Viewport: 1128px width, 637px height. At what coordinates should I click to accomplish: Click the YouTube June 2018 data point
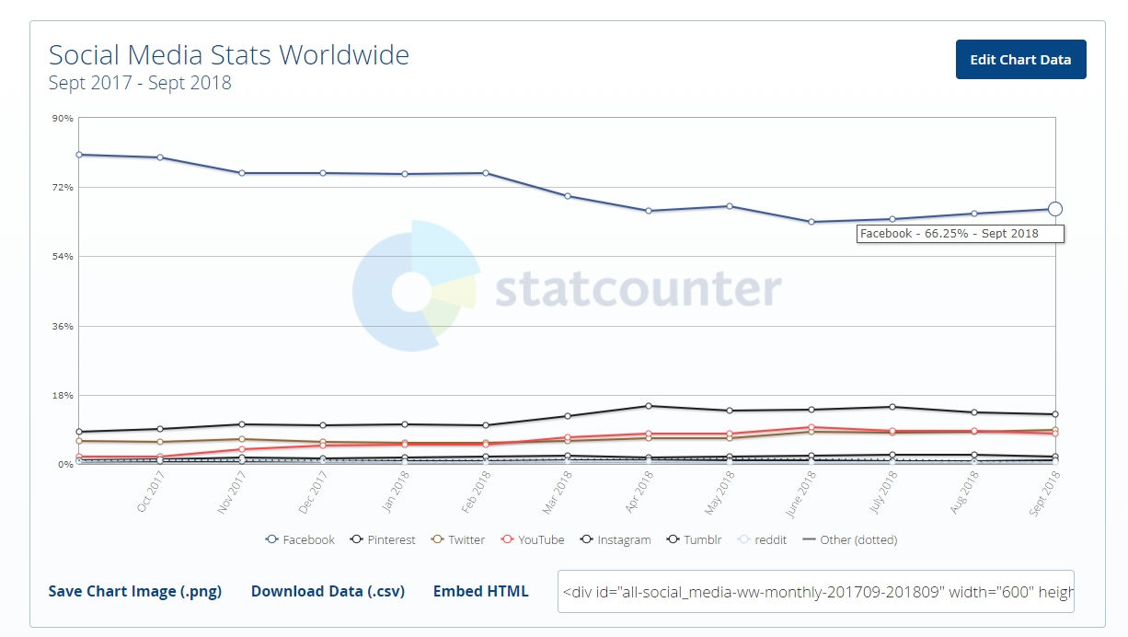point(811,427)
